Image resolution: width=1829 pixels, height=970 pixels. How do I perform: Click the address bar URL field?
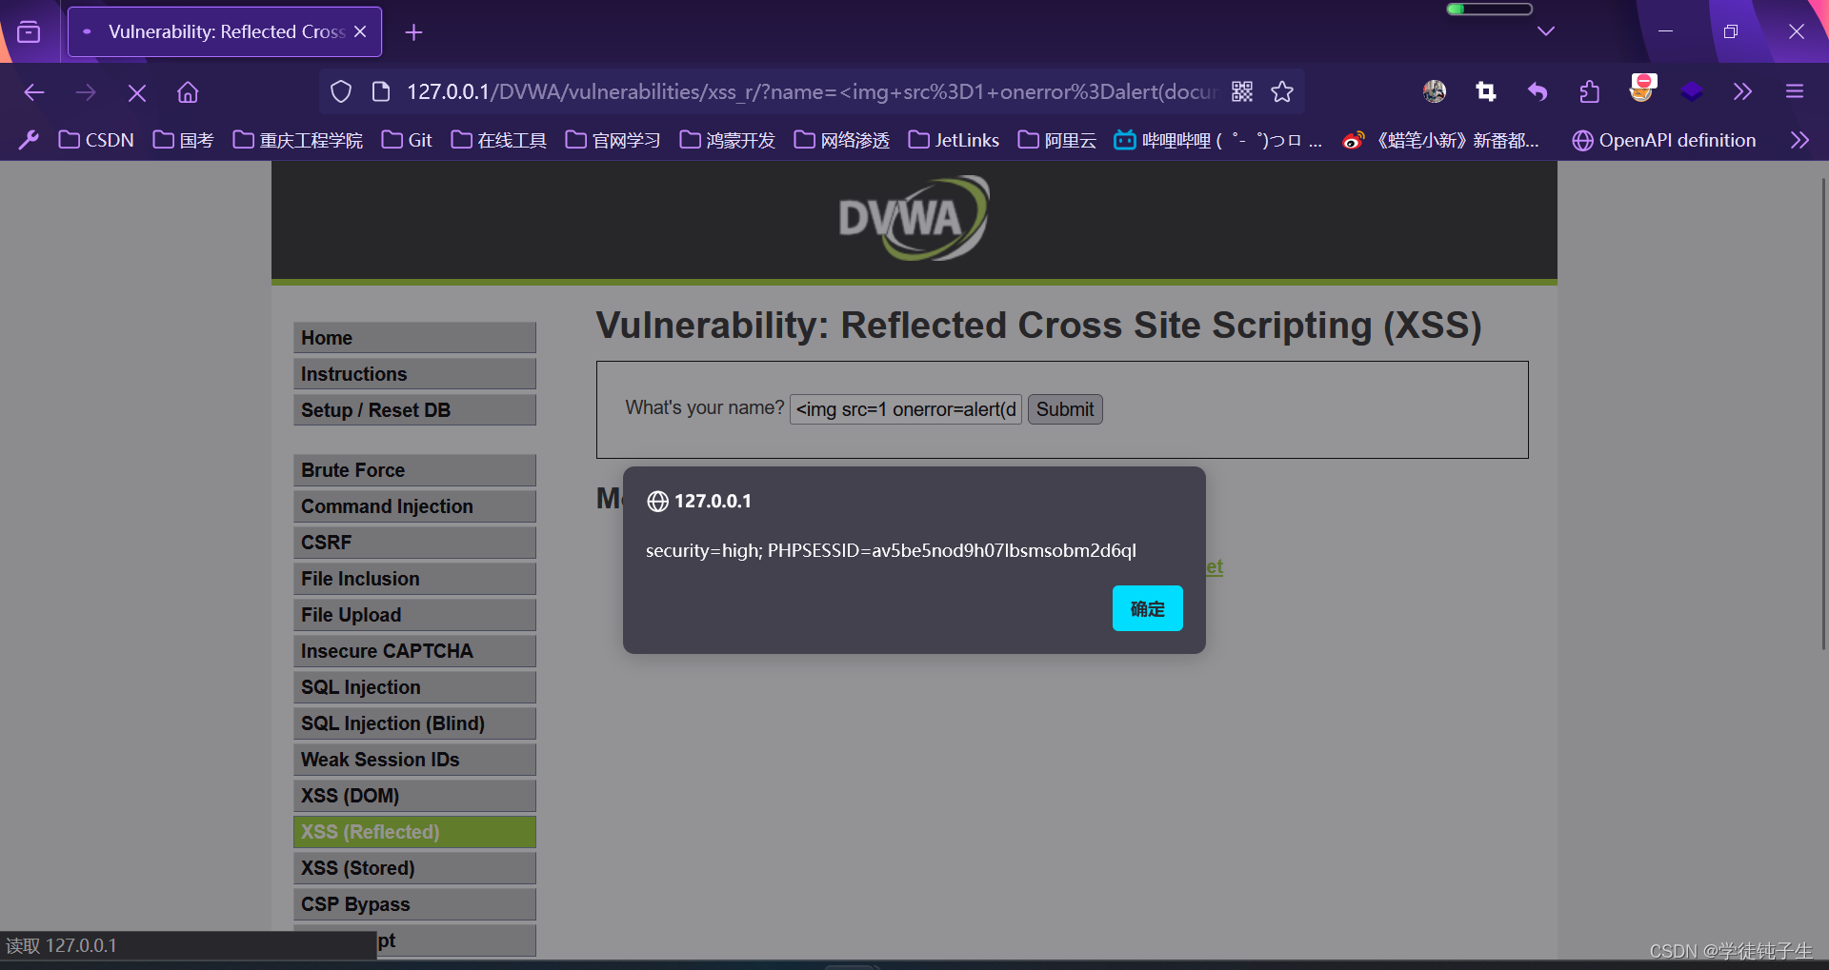pos(810,91)
